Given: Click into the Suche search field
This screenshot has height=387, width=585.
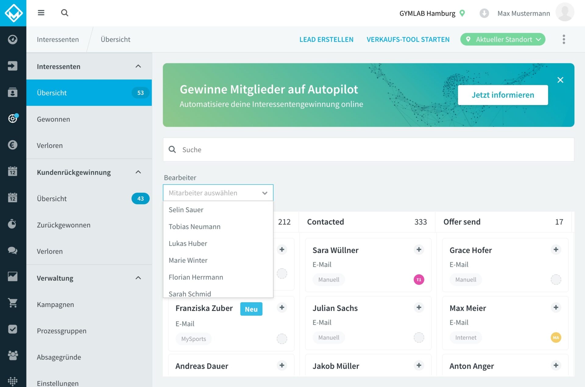Looking at the screenshot, I should [369, 150].
